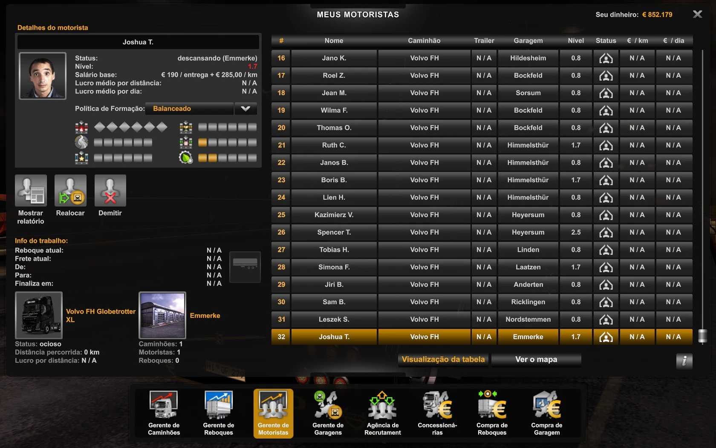Click the driver list scrollbar handle
716x448 pixels.
click(x=702, y=336)
